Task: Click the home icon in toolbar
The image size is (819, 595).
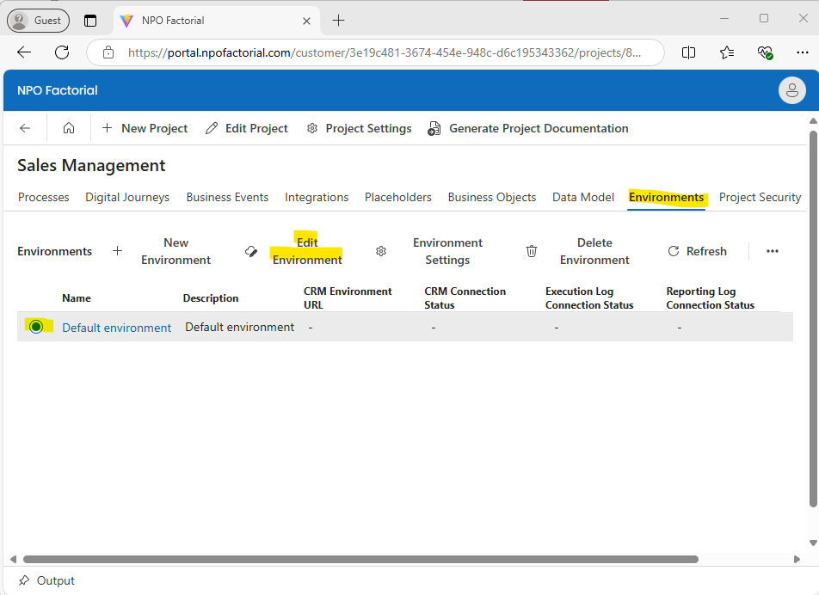Action: point(69,128)
